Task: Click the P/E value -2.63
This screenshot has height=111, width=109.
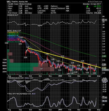Action: (46, 6)
